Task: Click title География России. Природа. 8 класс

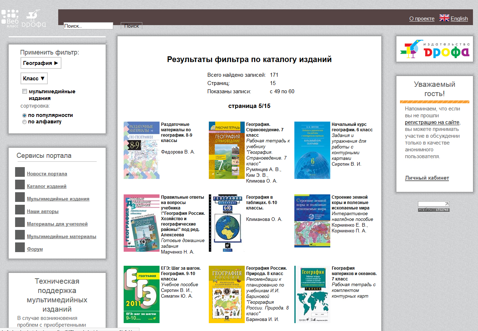Action: [266, 271]
